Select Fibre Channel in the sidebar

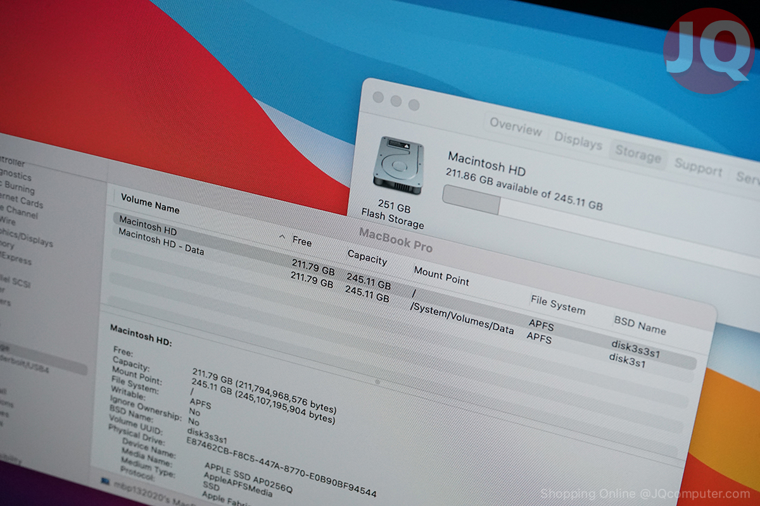(x=19, y=211)
